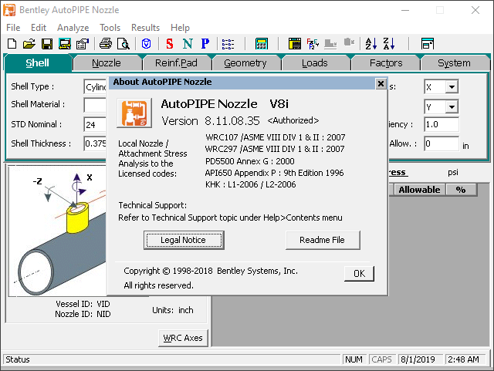Click the 'Nozzle ID: NID' label
The width and height of the screenshot is (494, 371).
[83, 314]
